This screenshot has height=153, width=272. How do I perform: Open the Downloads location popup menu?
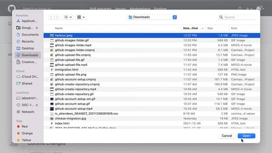pos(152,17)
